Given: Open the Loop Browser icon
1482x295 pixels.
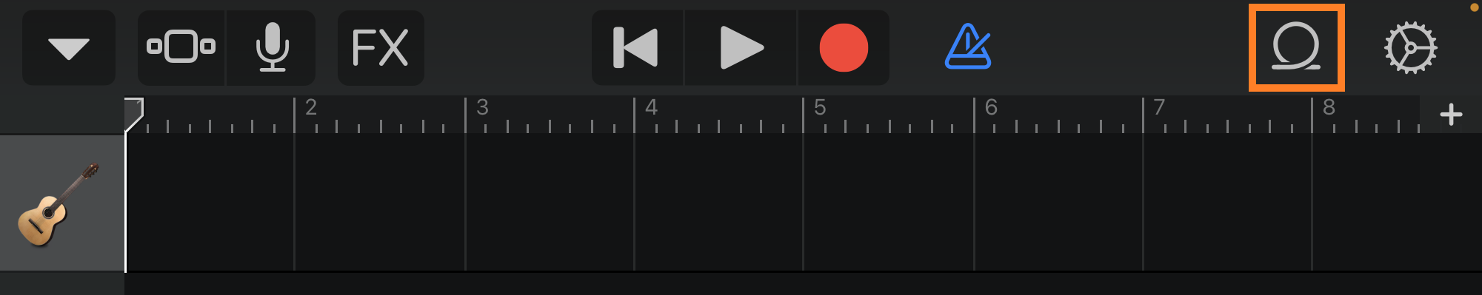Looking at the screenshot, I should click(1296, 47).
